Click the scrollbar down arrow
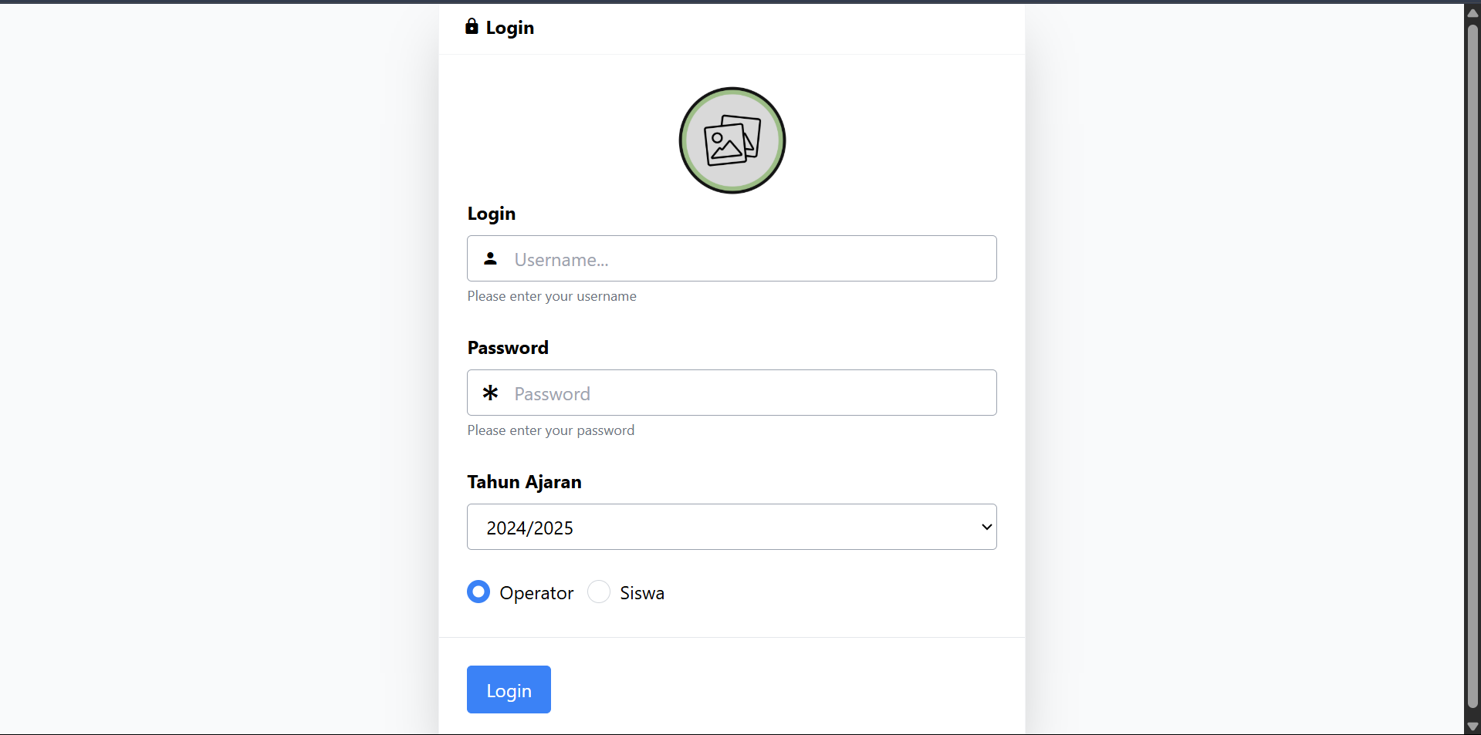The width and height of the screenshot is (1481, 735). (1473, 727)
